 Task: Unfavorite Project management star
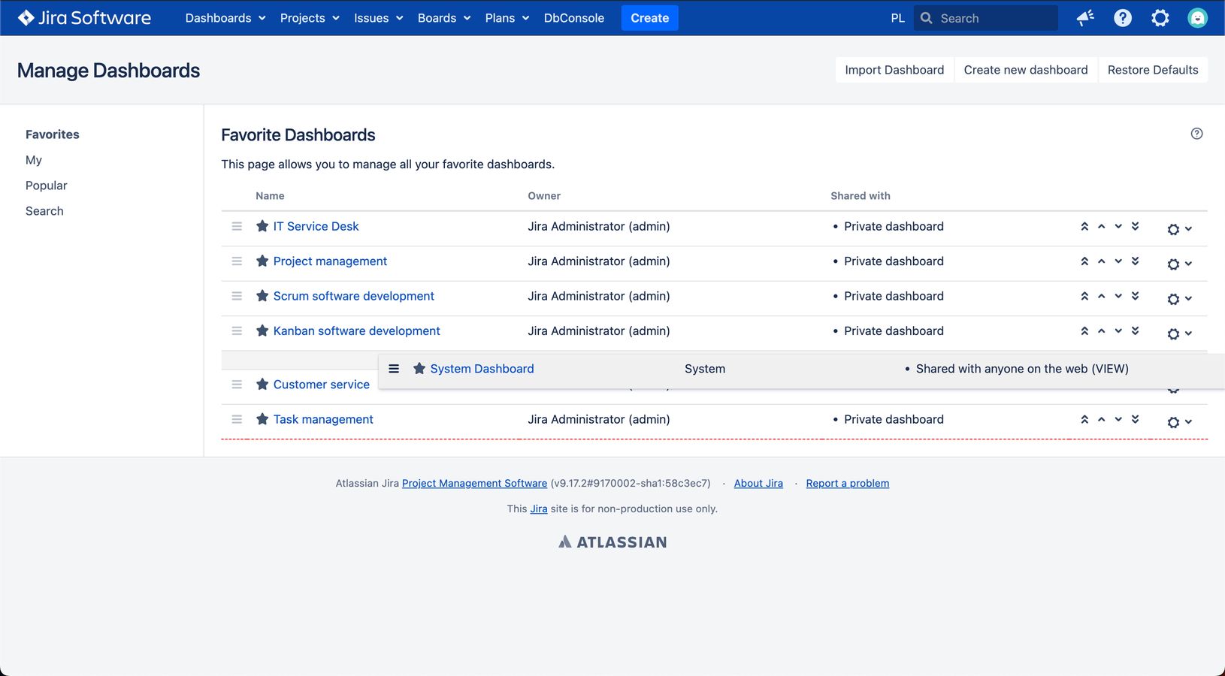[x=262, y=261]
